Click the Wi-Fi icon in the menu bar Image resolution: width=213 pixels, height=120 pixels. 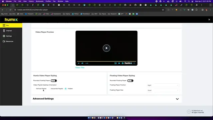pyautogui.click(x=185, y=1)
